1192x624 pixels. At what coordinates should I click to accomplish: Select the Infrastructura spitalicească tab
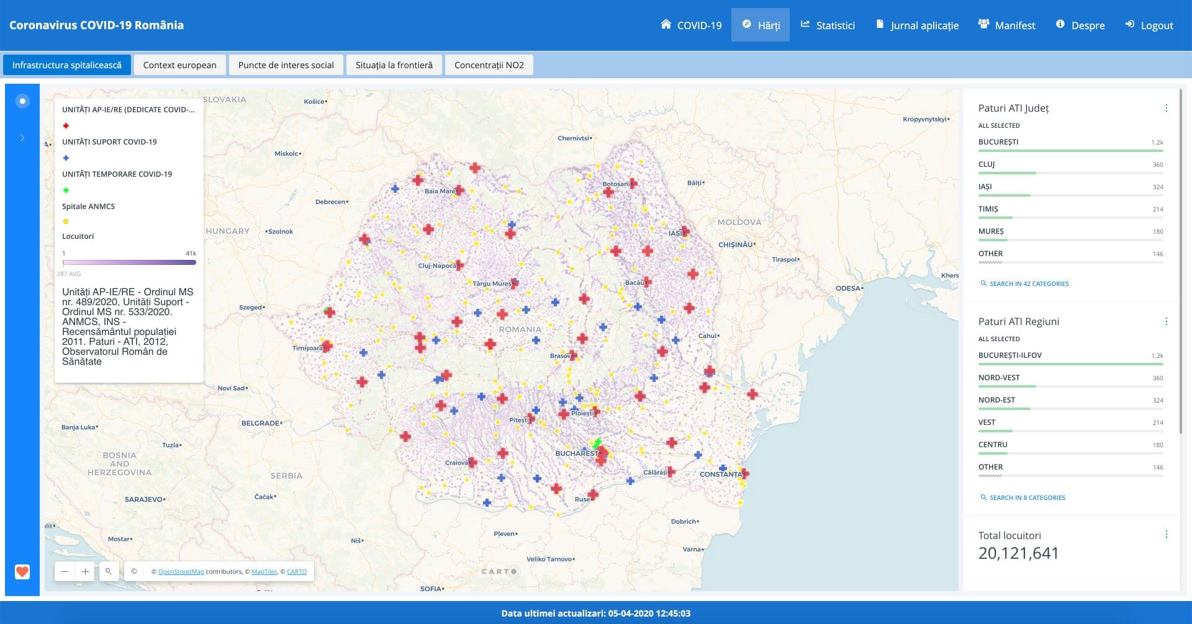coord(67,65)
